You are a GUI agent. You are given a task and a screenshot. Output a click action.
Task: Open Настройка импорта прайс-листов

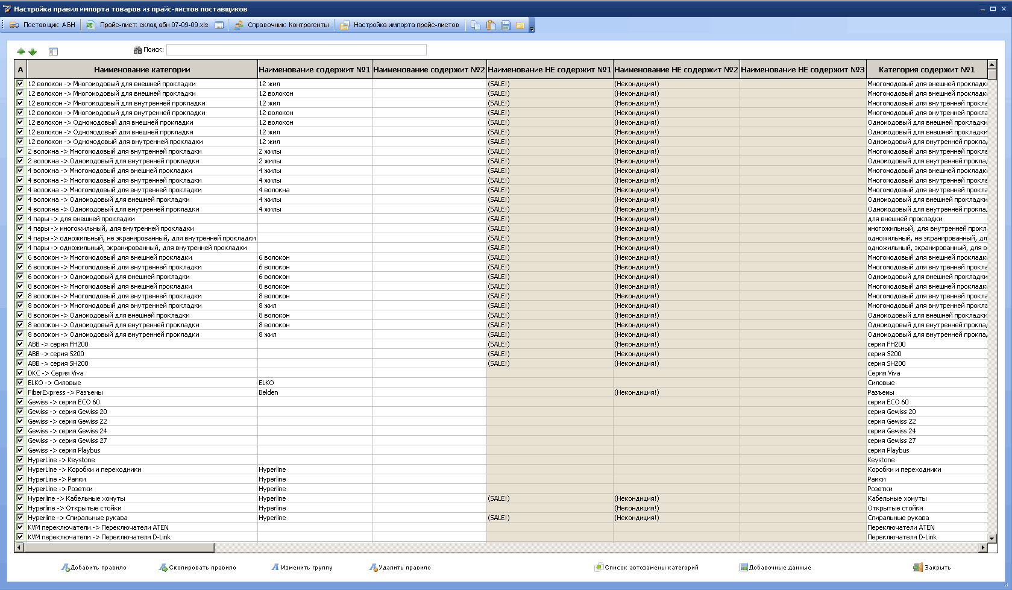[400, 25]
